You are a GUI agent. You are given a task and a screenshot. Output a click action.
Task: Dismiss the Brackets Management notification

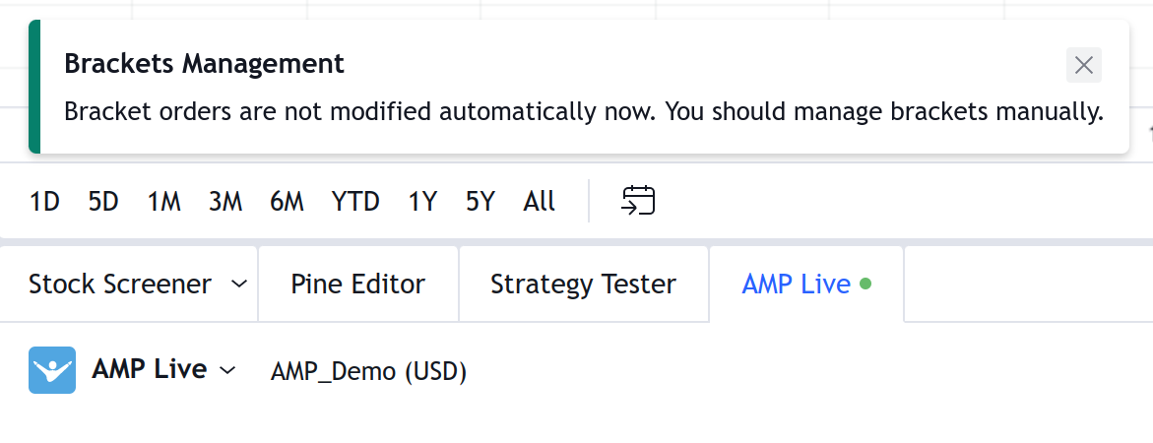(x=1083, y=65)
